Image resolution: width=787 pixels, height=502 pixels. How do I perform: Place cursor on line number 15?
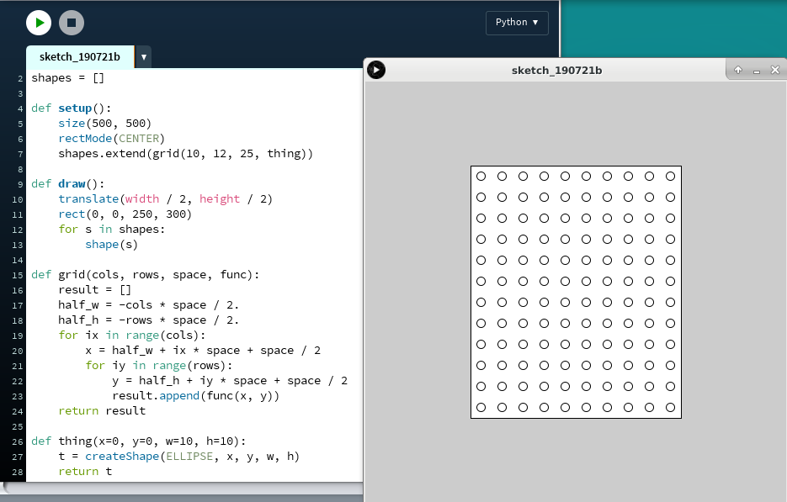pos(19,275)
